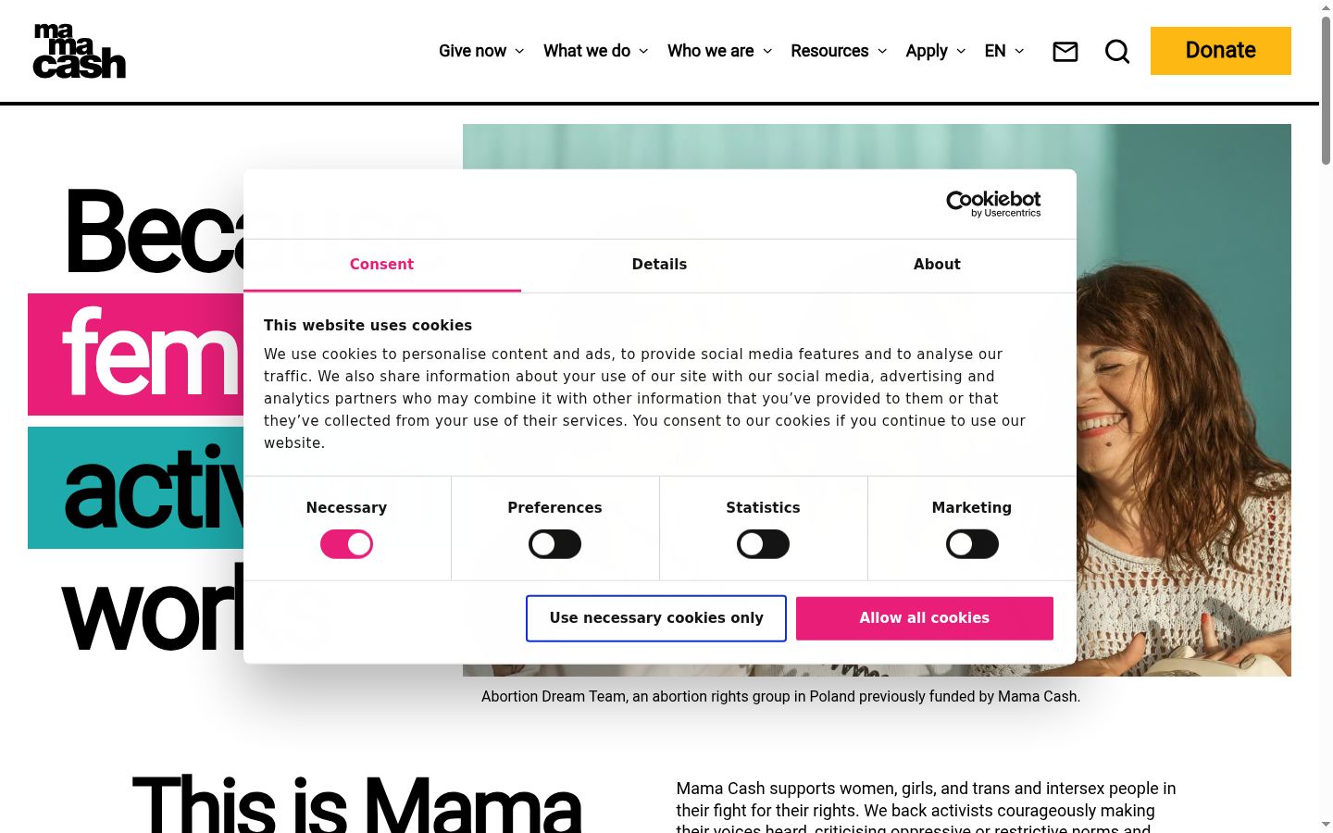Turn on the Statistics cookies toggle
The image size is (1333, 833).
click(x=763, y=544)
